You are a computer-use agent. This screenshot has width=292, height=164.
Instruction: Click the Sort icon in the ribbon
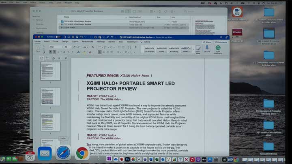129,47
